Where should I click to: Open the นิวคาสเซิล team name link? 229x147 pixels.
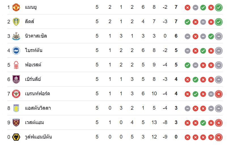pos(36,36)
